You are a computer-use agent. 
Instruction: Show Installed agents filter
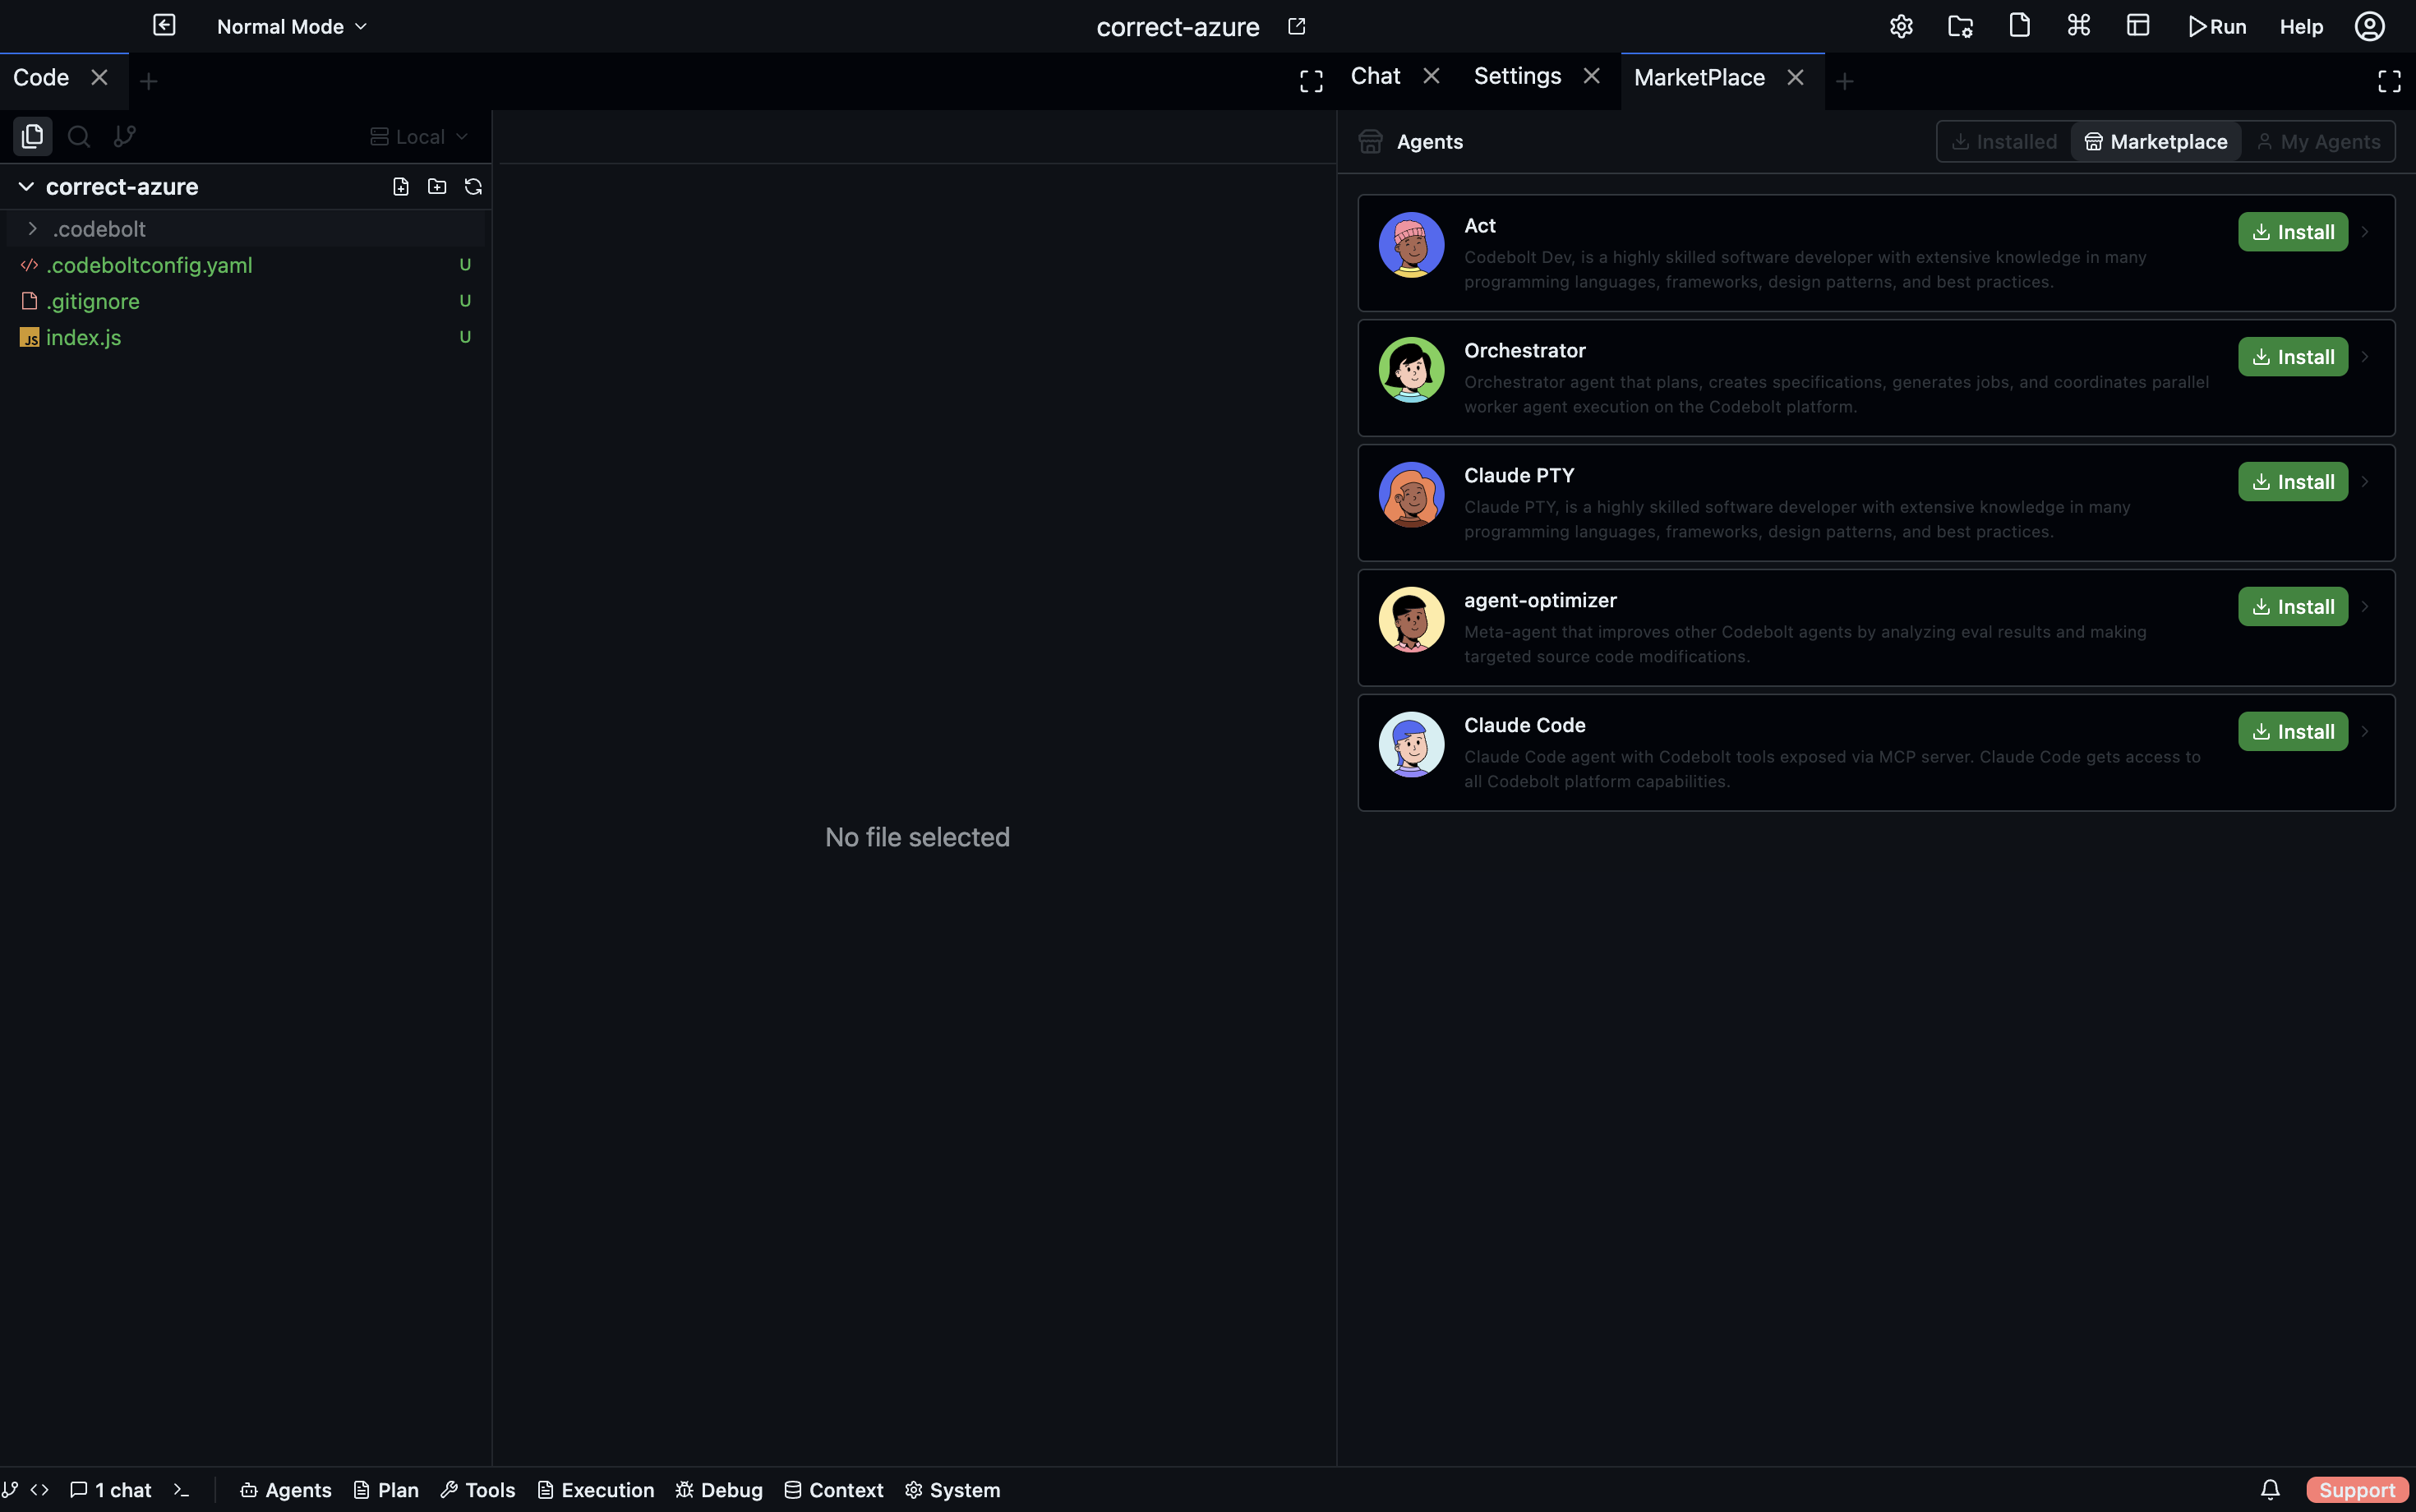[x=2004, y=141]
